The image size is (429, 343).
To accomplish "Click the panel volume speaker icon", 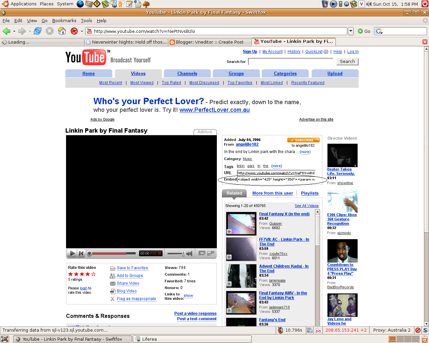I will tap(369, 4).
